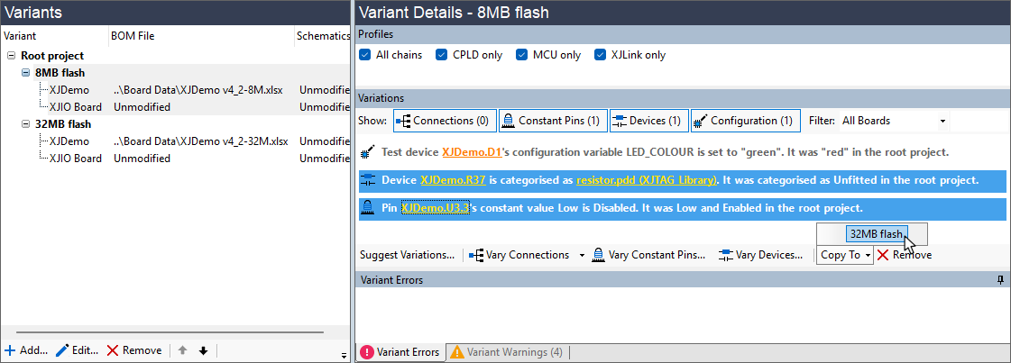Screen dimensions: 1011x363
Task: Toggle the Constant Pins (1) filter
Action: coord(551,121)
